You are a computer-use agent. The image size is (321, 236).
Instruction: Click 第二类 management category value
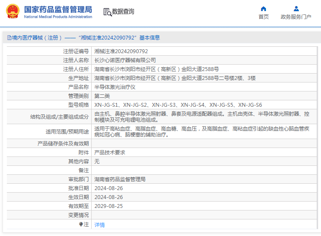[x=102, y=96]
